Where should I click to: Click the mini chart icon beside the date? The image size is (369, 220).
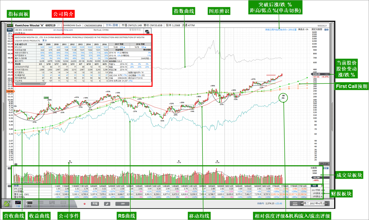(295, 203)
